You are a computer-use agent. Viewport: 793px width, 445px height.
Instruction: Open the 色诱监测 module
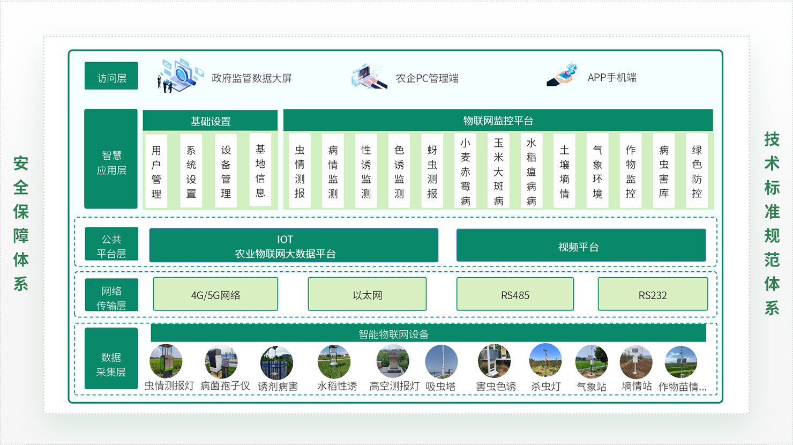pos(399,171)
